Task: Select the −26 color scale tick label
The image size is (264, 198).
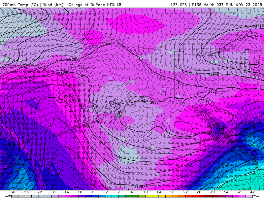Action: pyautogui.click(x=25, y=192)
